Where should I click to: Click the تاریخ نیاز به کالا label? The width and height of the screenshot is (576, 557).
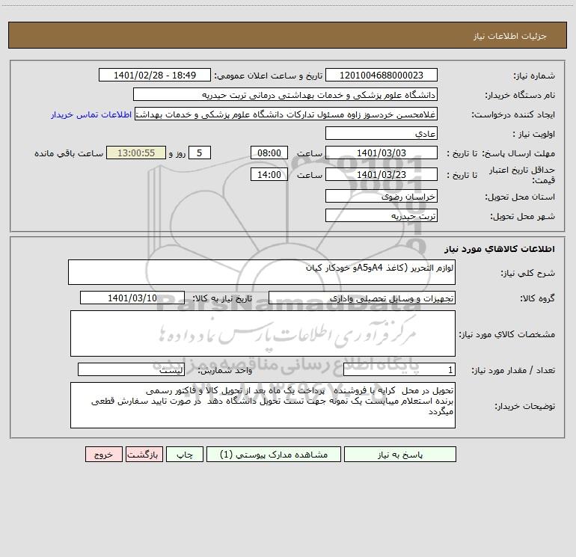(x=222, y=298)
